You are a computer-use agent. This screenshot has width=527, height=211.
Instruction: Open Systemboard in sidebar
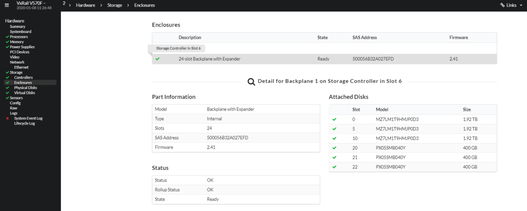[21, 32]
